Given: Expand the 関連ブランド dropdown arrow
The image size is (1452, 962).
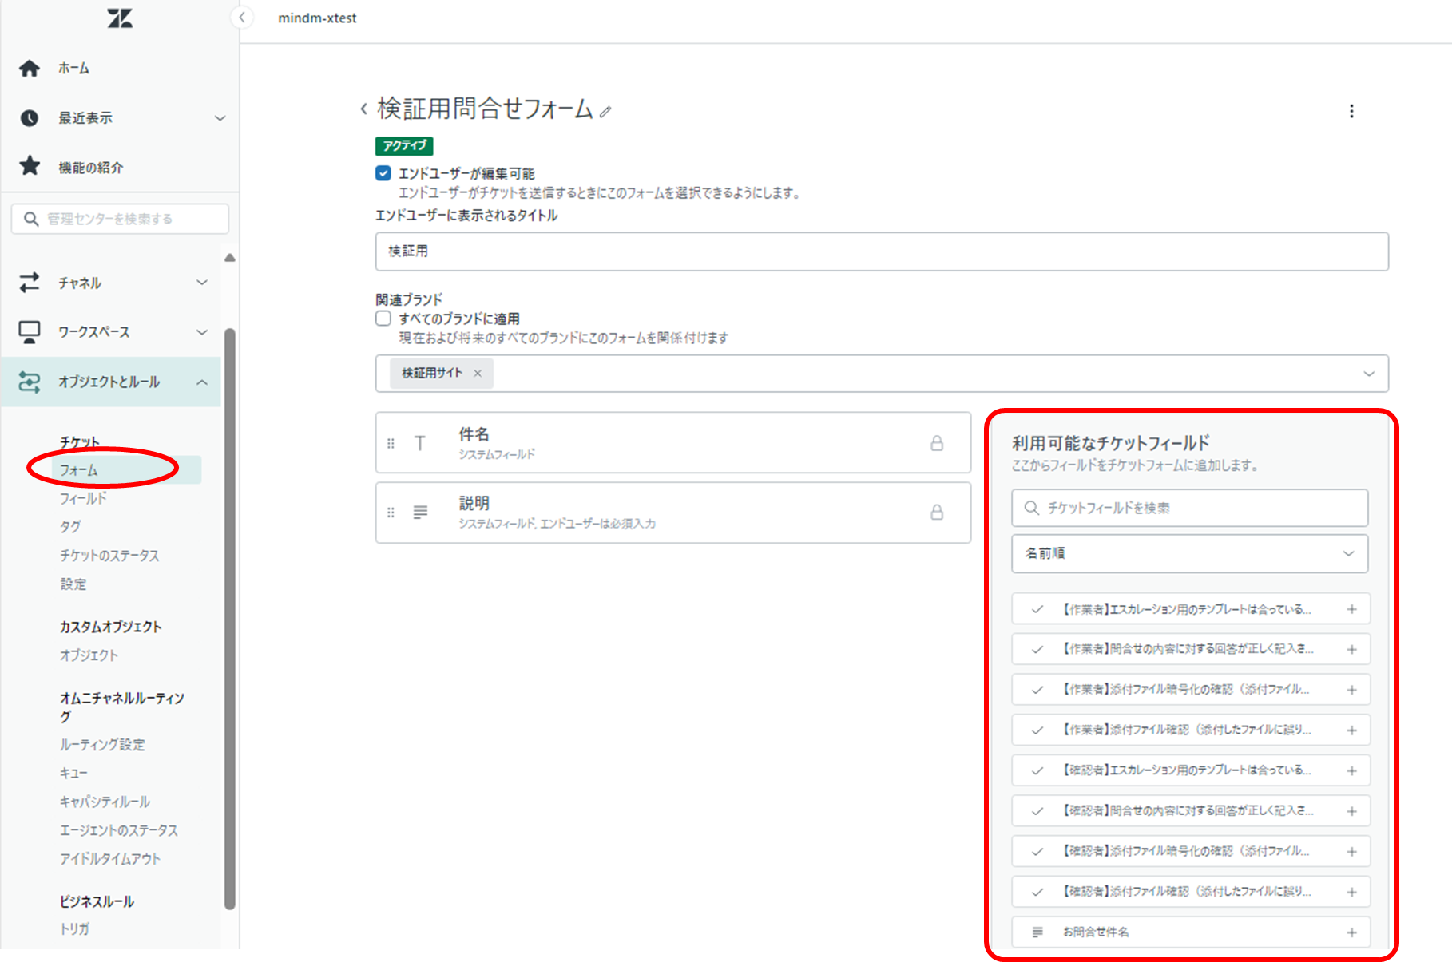Looking at the screenshot, I should point(1368,374).
